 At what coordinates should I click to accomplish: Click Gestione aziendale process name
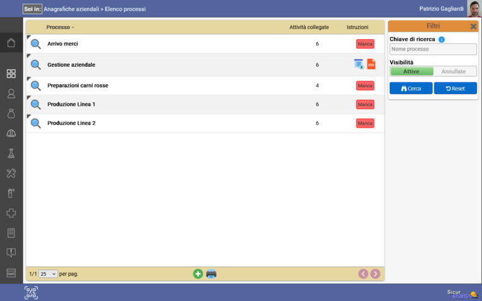click(71, 65)
